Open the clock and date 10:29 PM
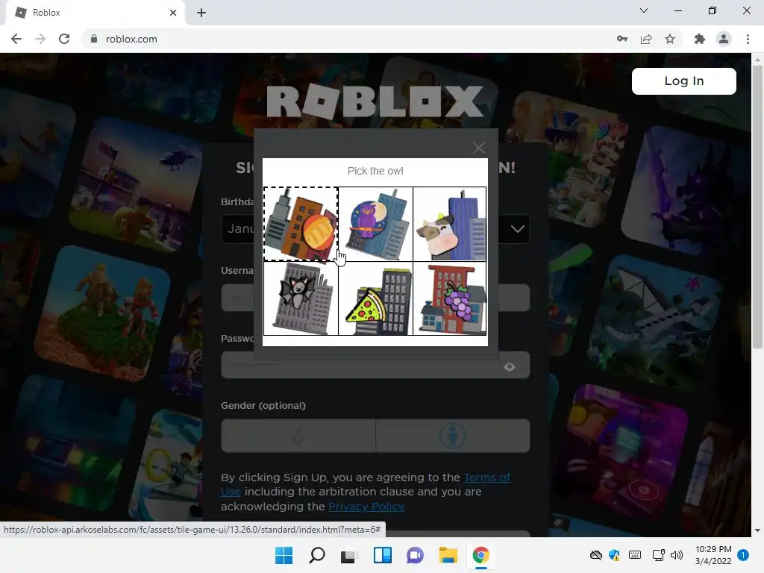The width and height of the screenshot is (764, 573). point(713,555)
